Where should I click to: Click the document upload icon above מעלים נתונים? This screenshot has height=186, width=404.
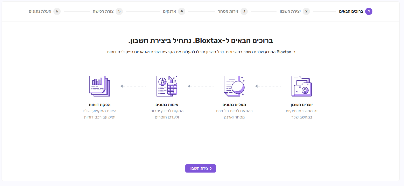click(234, 86)
